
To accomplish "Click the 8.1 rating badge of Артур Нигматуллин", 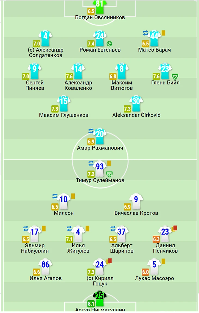I will click(91, 304).
